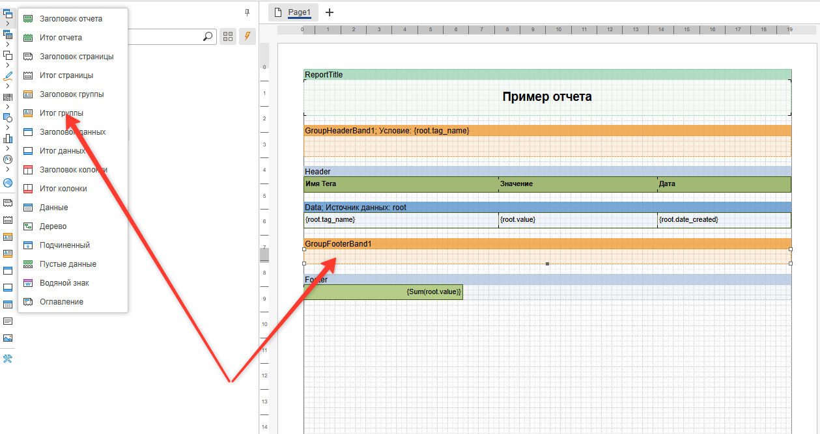This screenshot has width=820, height=434.
Task: Toggle the grid view button
Action: (x=228, y=37)
